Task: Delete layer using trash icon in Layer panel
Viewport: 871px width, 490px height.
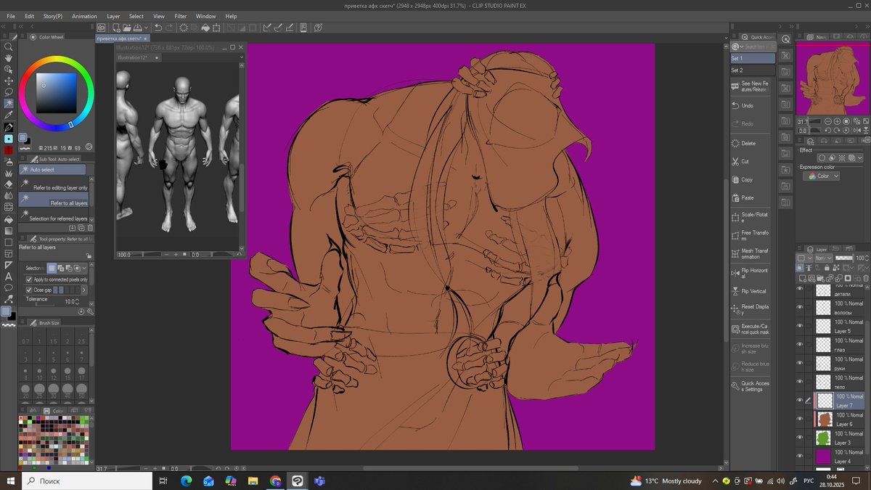Action: (x=864, y=278)
